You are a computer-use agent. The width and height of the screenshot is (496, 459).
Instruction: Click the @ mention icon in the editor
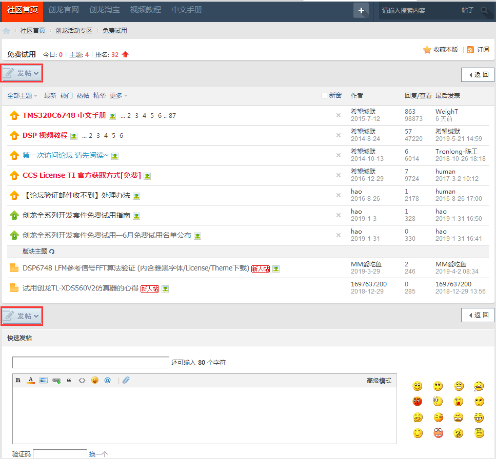click(x=107, y=380)
